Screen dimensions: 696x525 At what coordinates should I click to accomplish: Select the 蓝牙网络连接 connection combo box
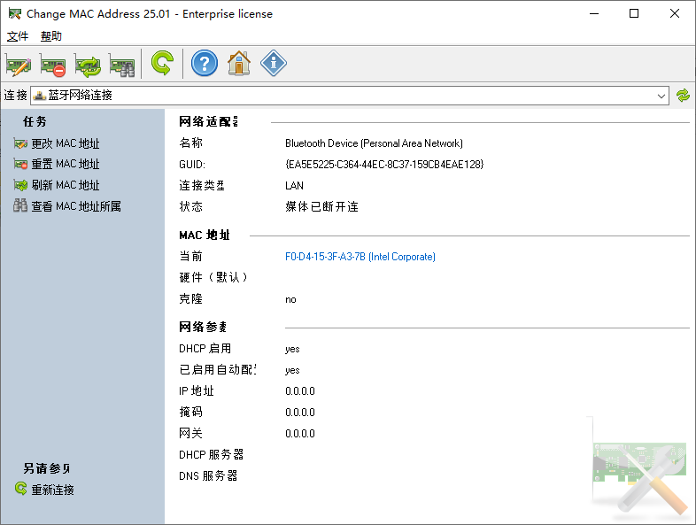(345, 96)
